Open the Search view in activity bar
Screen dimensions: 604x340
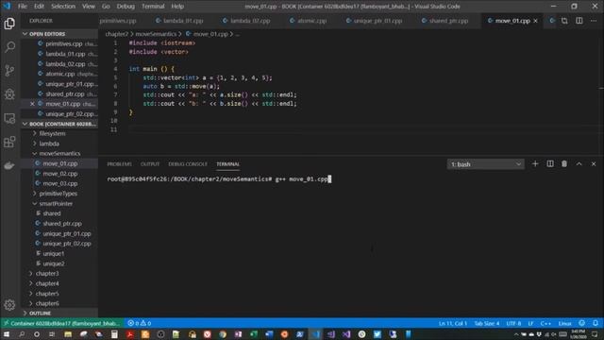[9, 47]
